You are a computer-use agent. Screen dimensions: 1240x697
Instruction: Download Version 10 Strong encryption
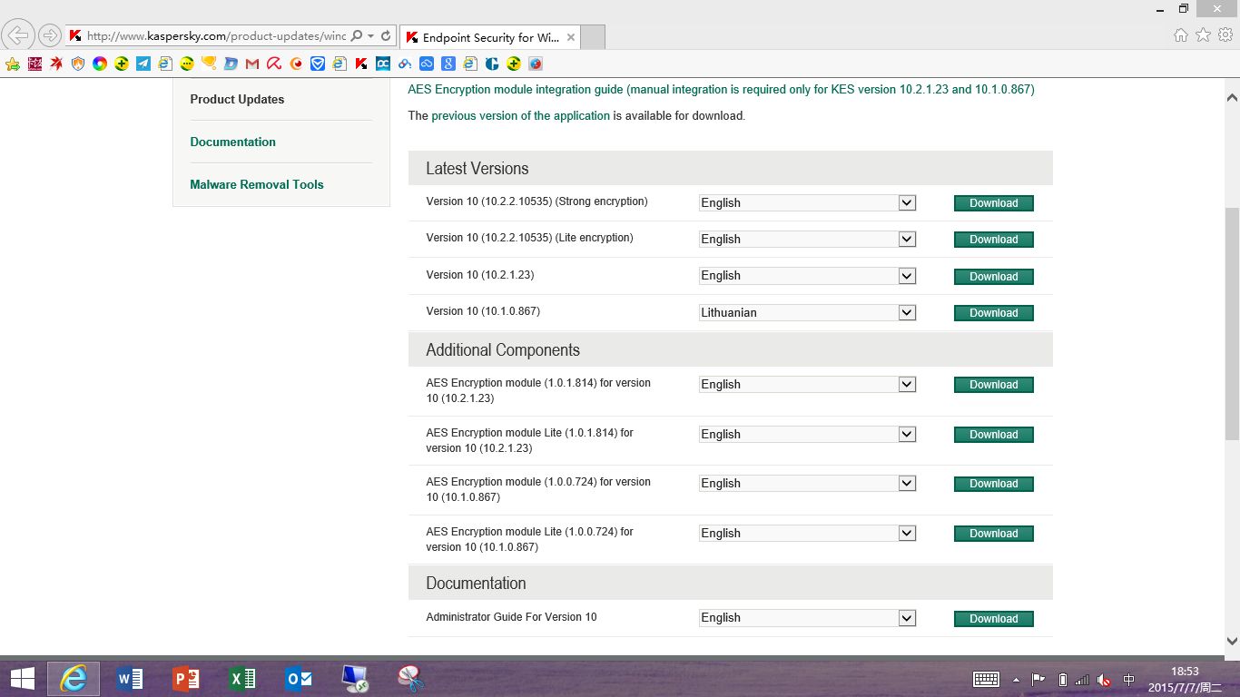tap(994, 203)
